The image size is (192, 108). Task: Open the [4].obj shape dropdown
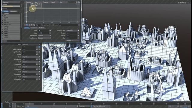(x=31, y=77)
